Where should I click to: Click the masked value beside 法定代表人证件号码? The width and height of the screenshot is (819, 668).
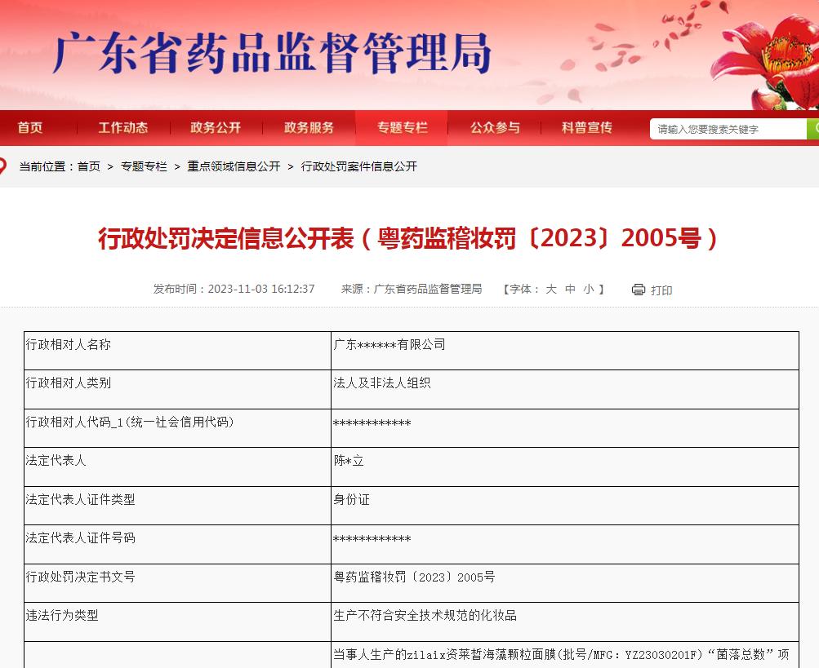click(x=565, y=544)
